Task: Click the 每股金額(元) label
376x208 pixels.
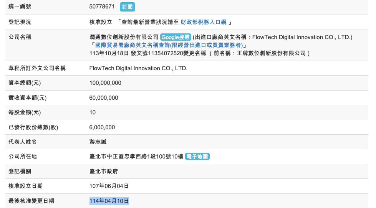Action: pos(25,112)
